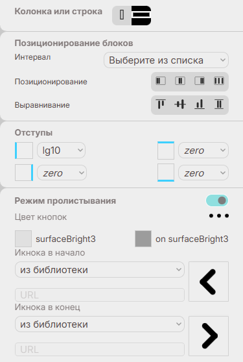Select stretch alignment icon
The image size is (243, 362).
coord(219,104)
